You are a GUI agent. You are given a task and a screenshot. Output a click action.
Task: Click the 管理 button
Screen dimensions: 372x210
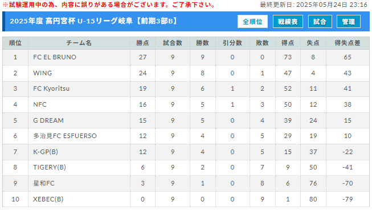tap(348, 22)
